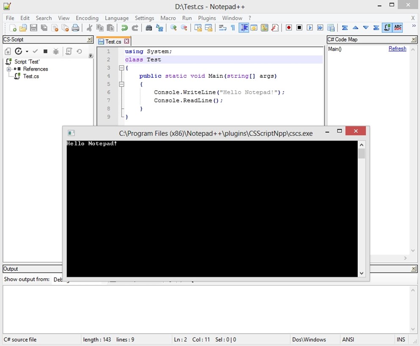The width and height of the screenshot is (420, 346).
Task: Open the dropdown arrow beside the CS-Script run icon
Action: (x=27, y=51)
